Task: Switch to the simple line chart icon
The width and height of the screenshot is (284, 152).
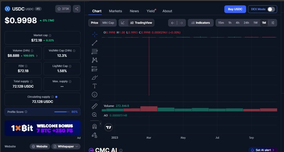Action: 123,23
